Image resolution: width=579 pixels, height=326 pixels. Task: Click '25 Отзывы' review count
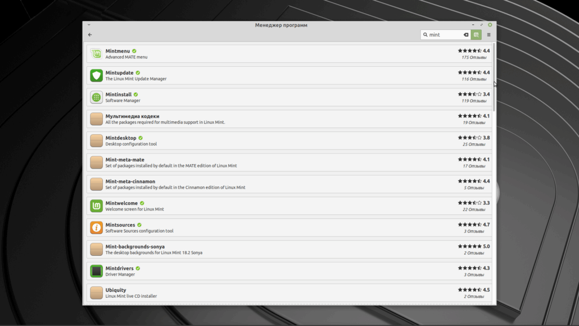[474, 144]
